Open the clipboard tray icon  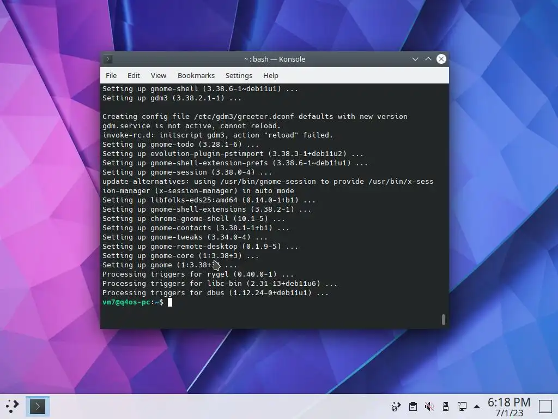(x=413, y=406)
